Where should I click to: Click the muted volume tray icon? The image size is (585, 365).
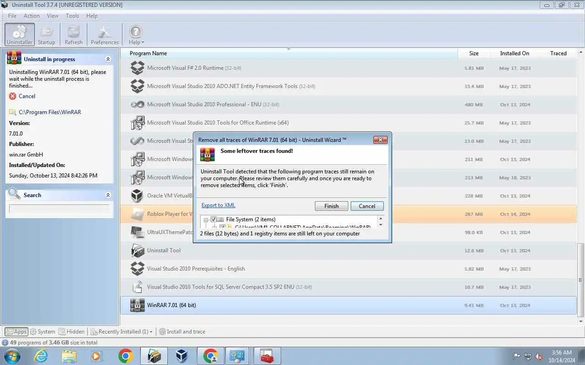(539, 356)
